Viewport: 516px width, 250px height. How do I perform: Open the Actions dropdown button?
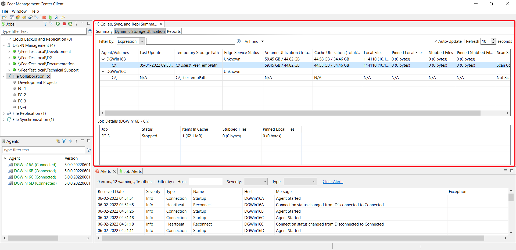253,41
